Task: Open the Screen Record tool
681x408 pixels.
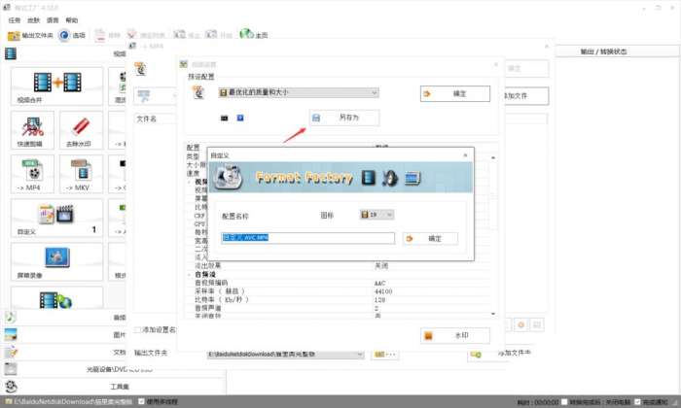Action: (x=56, y=261)
